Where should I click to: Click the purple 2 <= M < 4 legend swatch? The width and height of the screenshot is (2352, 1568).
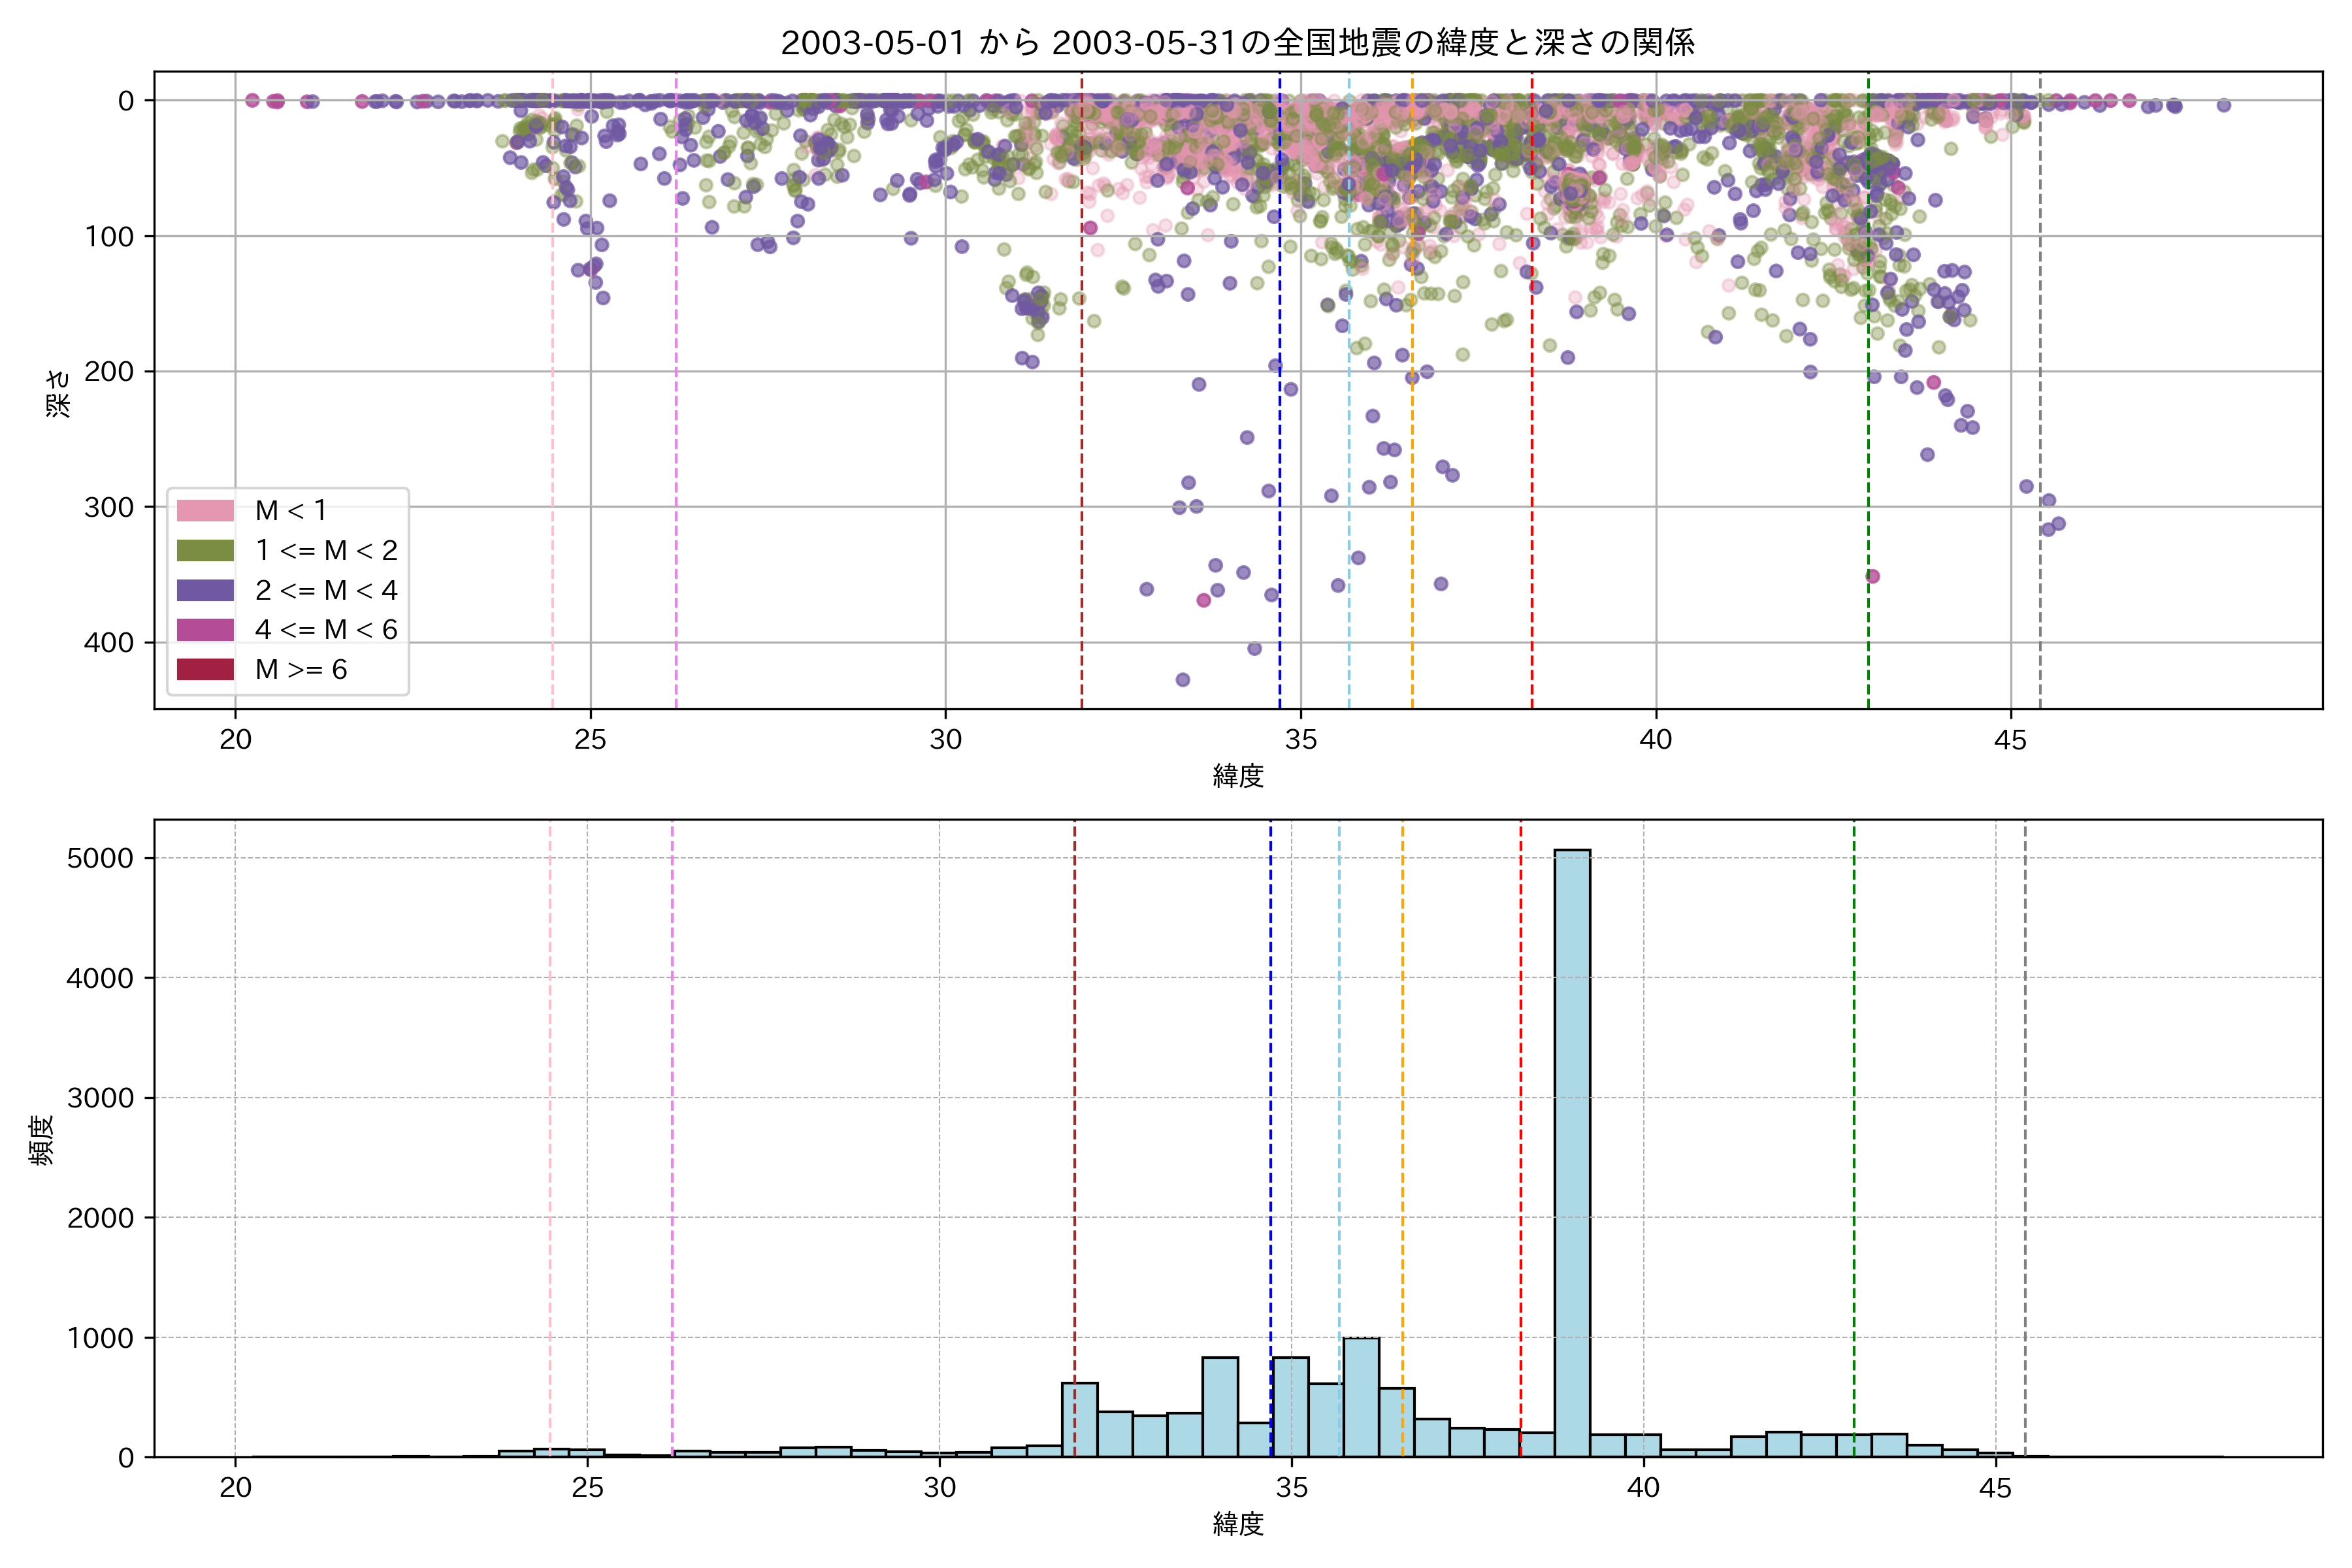pyautogui.click(x=205, y=591)
